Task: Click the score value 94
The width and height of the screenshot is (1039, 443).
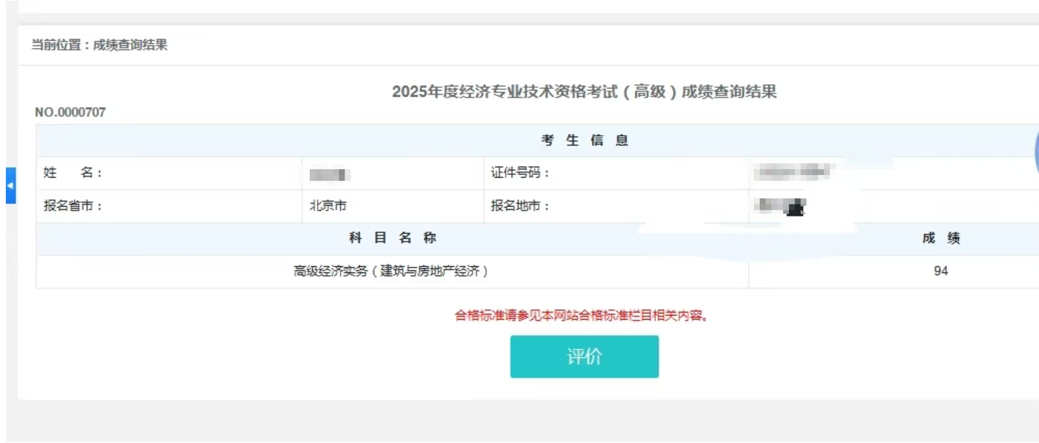Action: (x=941, y=271)
